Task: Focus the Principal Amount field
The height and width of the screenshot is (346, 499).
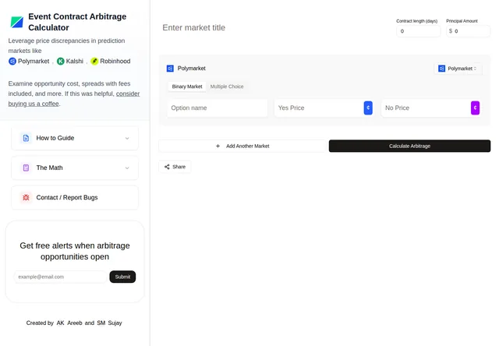Action: click(468, 31)
